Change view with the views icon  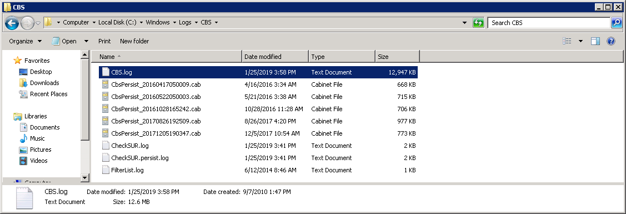pos(567,41)
